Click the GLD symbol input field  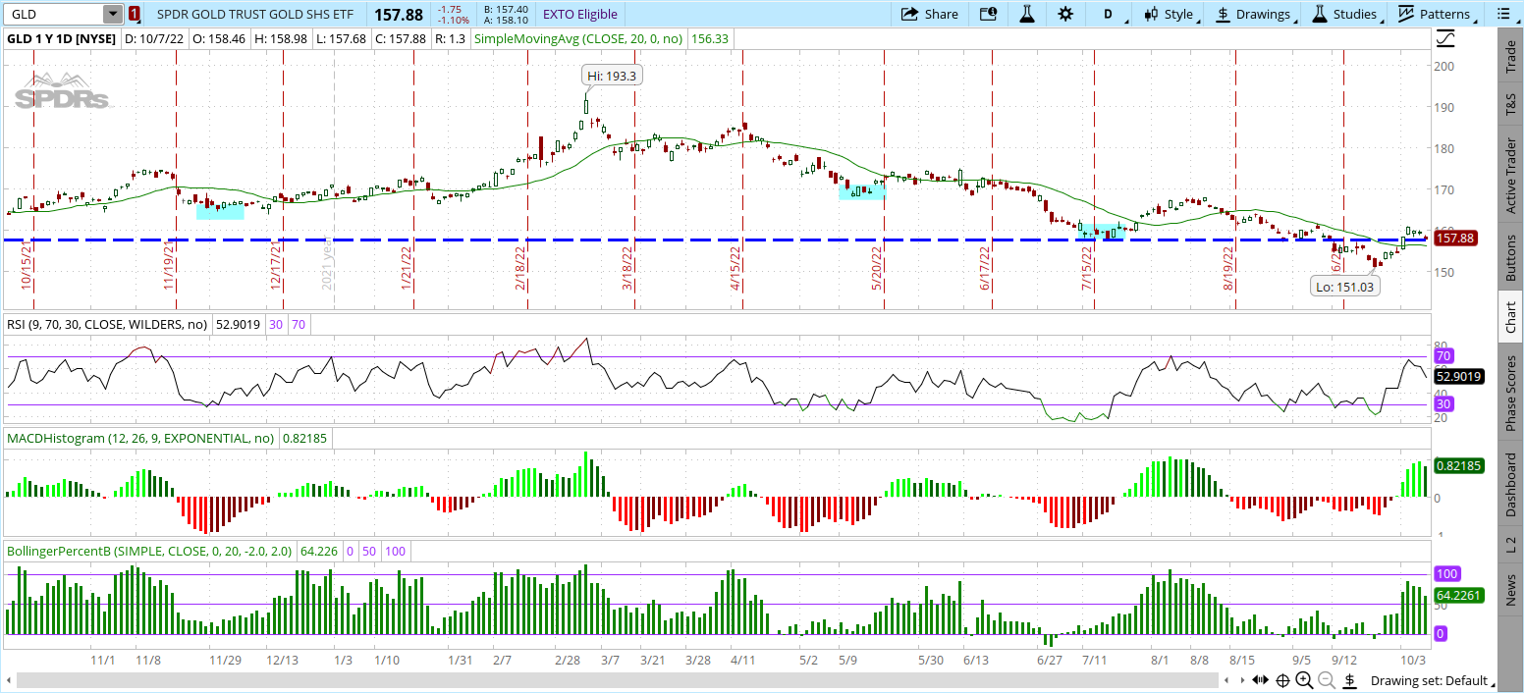point(53,14)
